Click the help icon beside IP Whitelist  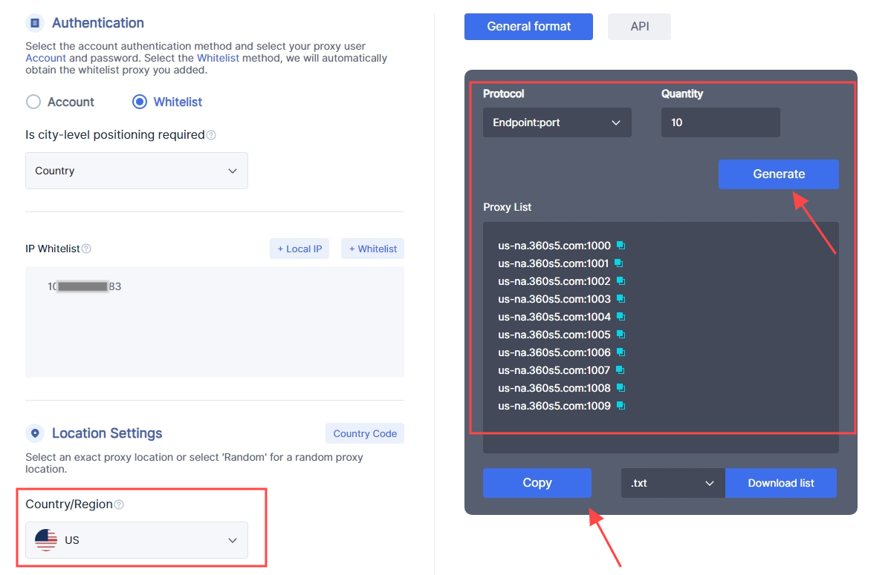(x=86, y=249)
